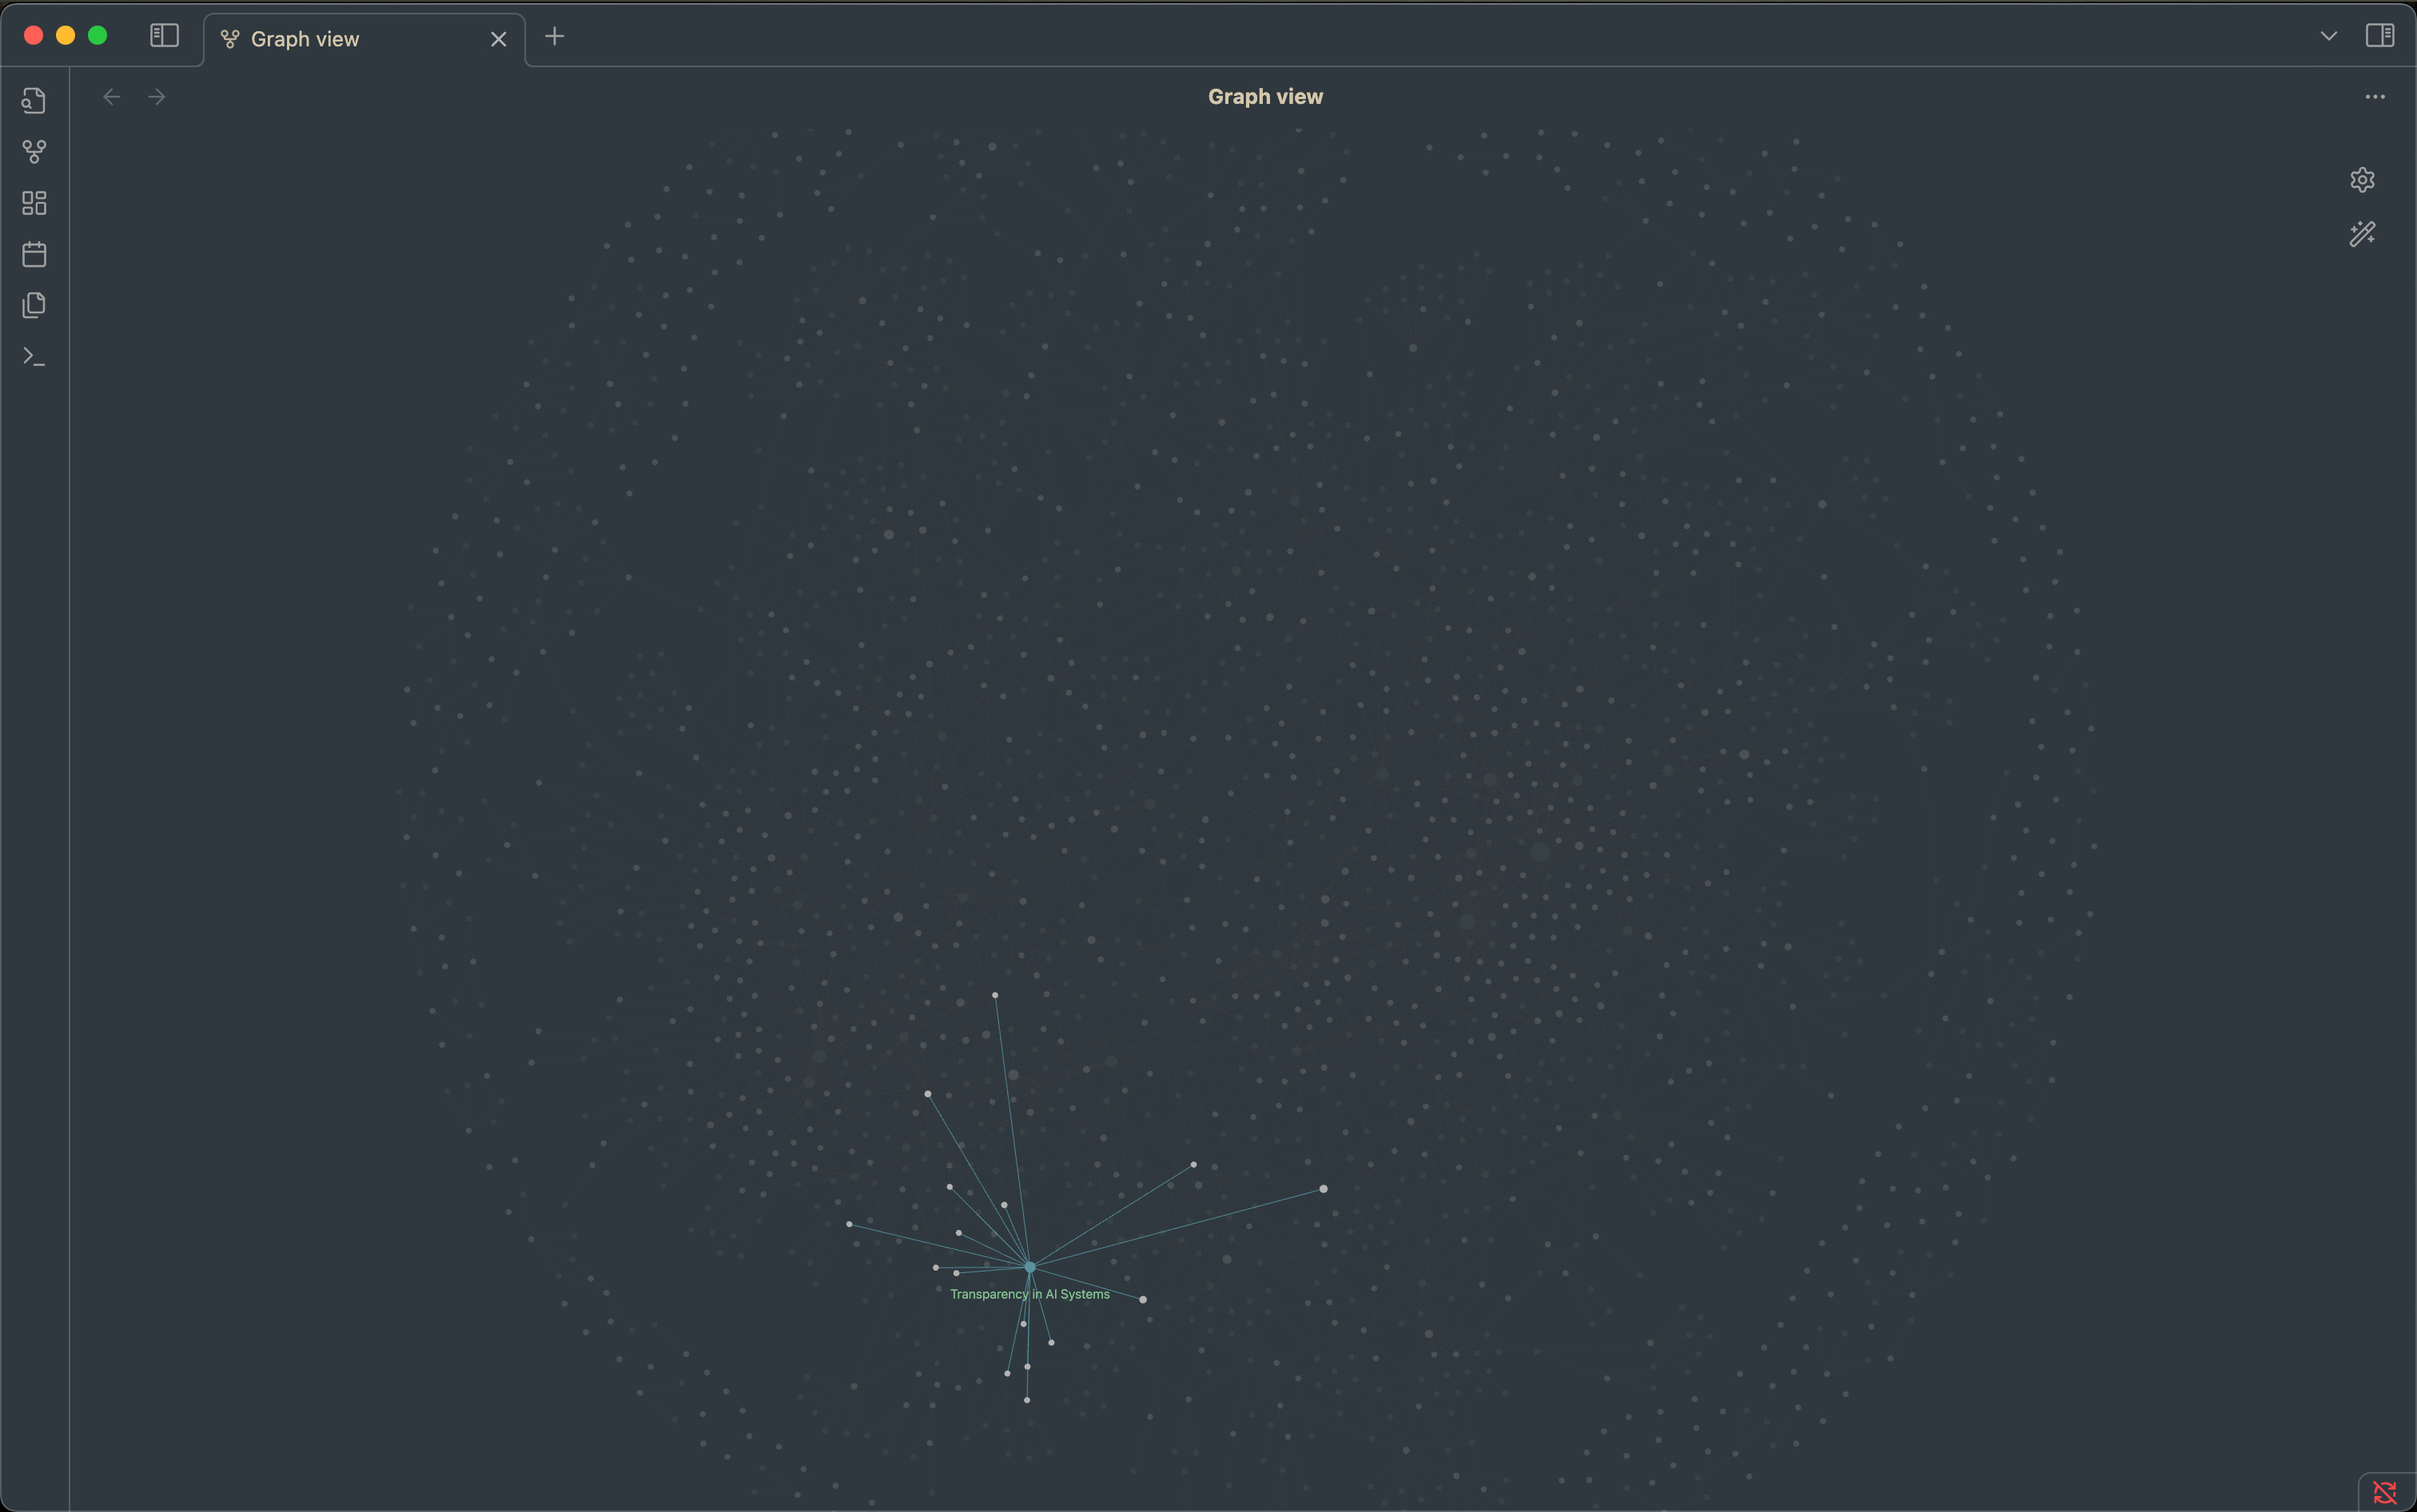Open the command palette terminal icon
The image size is (2417, 1512).
click(x=34, y=356)
